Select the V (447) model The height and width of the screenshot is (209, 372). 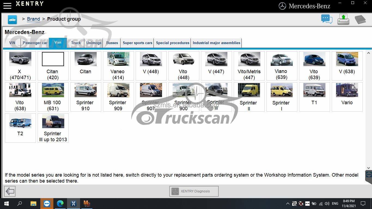217,66
